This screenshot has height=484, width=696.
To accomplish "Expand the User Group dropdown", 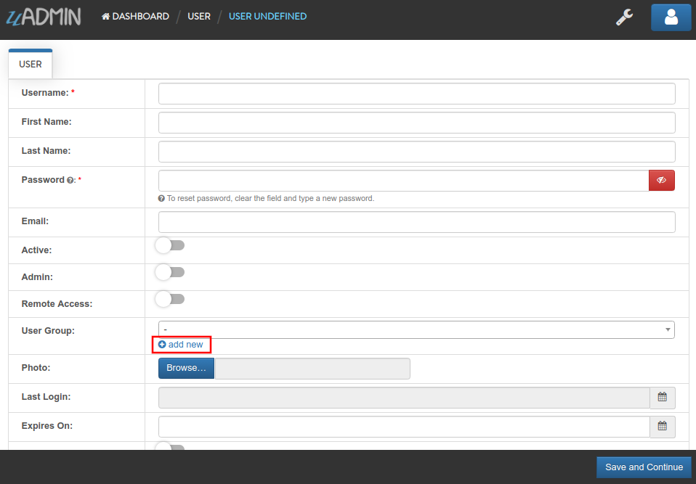I will (416, 329).
